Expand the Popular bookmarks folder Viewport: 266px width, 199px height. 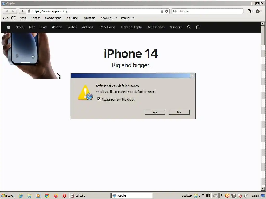(x=128, y=18)
